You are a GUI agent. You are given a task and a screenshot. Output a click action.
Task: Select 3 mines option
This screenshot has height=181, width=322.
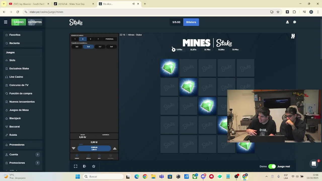pos(83,39)
